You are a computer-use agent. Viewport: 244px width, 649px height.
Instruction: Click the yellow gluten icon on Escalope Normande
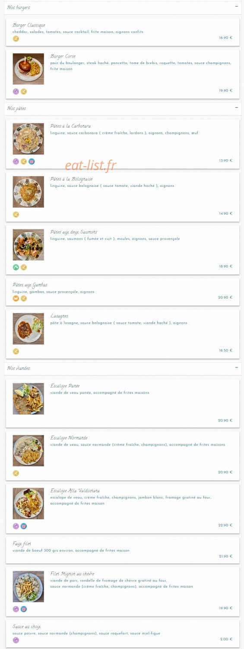click(x=16, y=473)
